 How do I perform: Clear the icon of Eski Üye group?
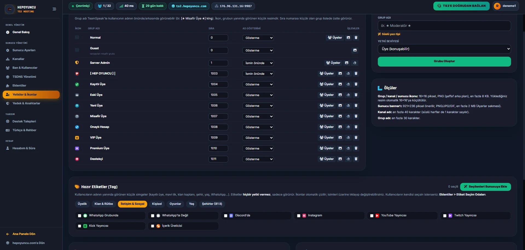pyautogui.click(x=348, y=95)
